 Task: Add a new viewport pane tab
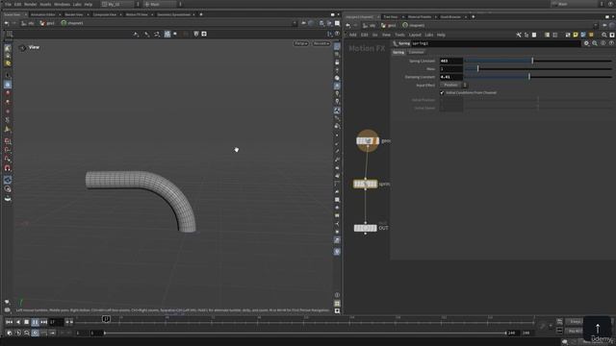point(201,14)
